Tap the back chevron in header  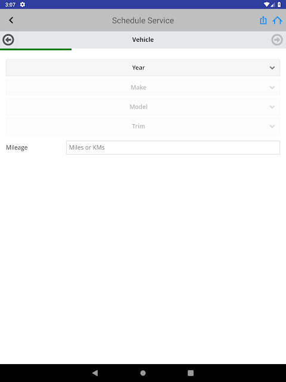tap(11, 20)
